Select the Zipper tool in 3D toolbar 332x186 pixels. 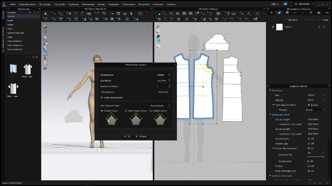(x=127, y=19)
